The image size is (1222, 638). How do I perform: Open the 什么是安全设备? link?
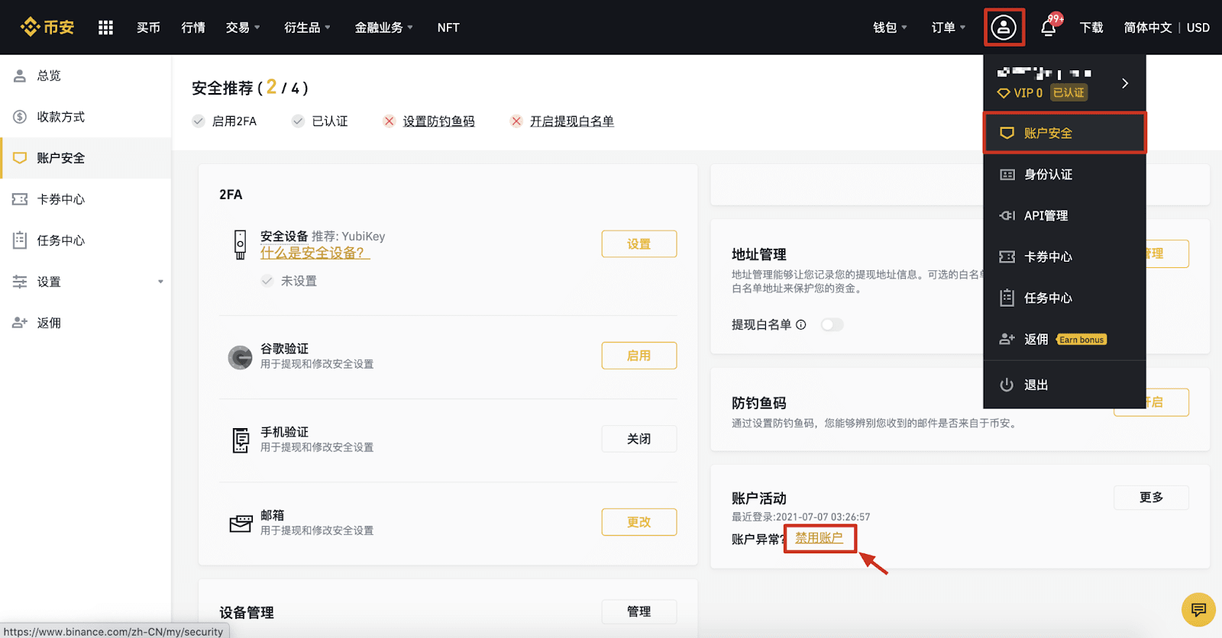coord(315,253)
